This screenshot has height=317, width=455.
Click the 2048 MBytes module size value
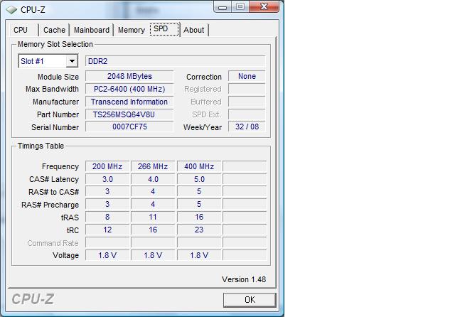129,76
